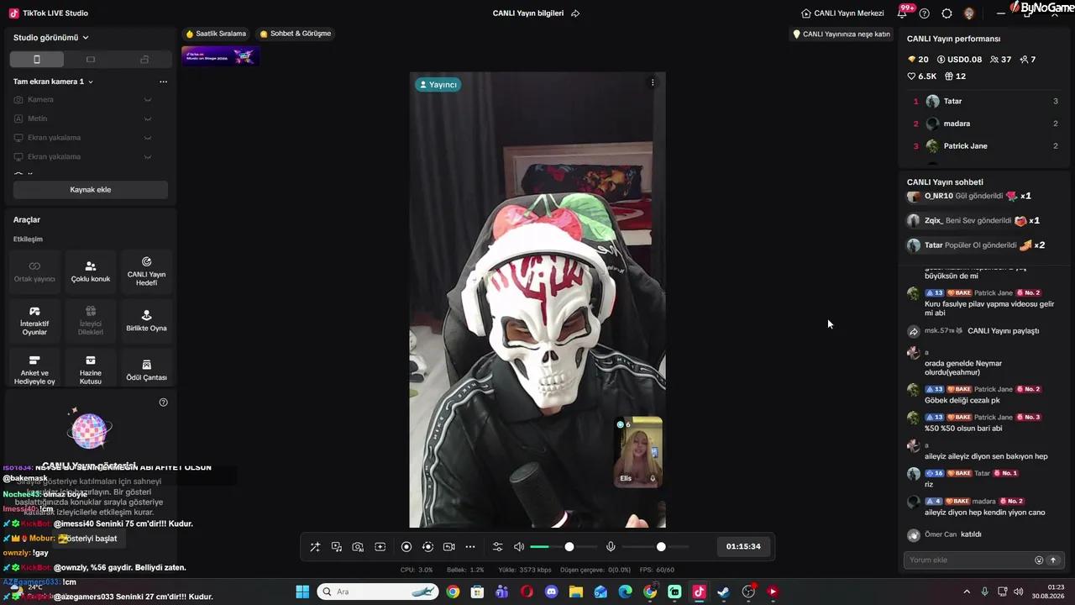The width and height of the screenshot is (1075, 605).
Task: Open CANLI Yayın bilgileri header
Action: click(x=528, y=13)
